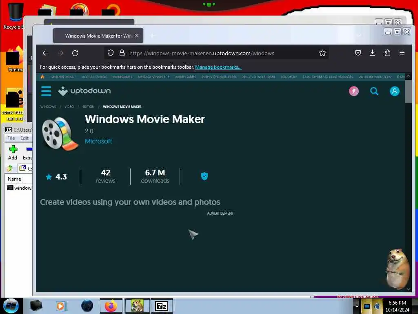Click the blue security shield badge

pyautogui.click(x=205, y=176)
